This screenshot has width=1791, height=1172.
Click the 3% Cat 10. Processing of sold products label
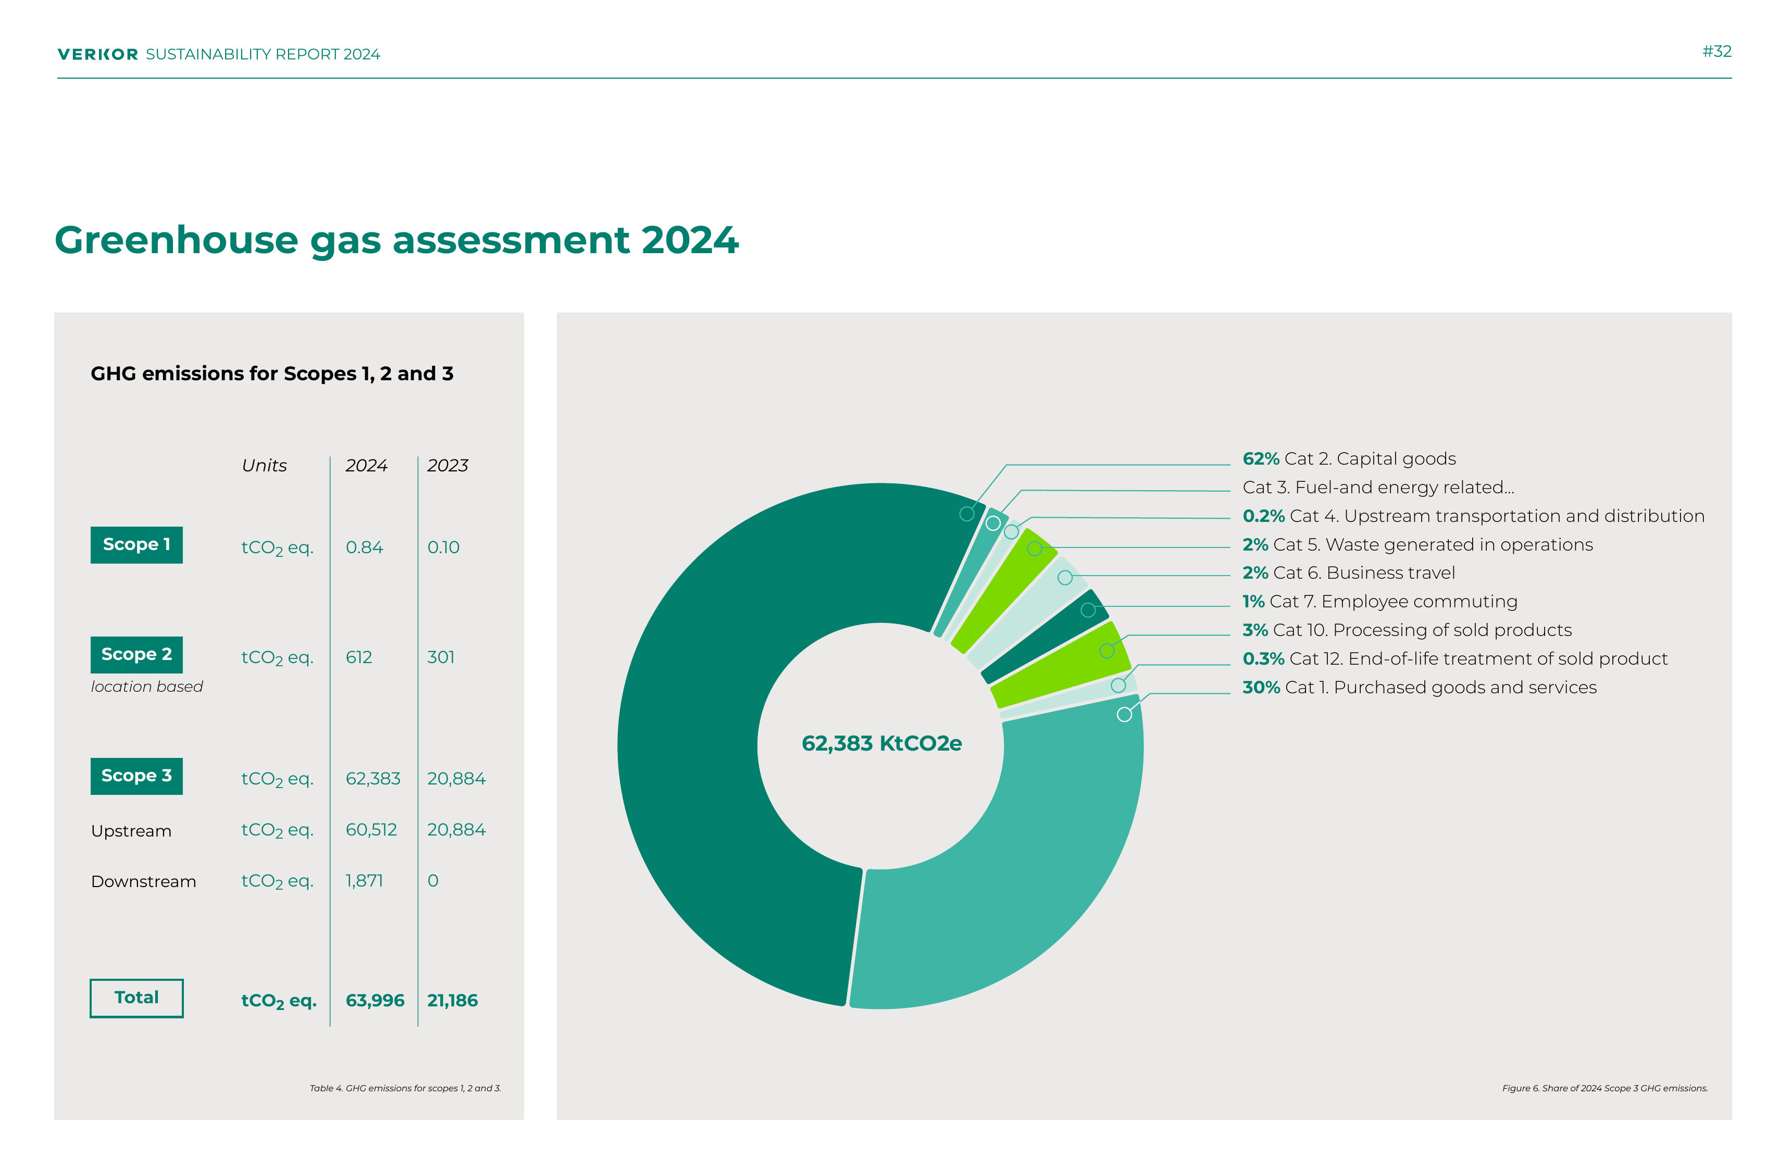[1407, 630]
